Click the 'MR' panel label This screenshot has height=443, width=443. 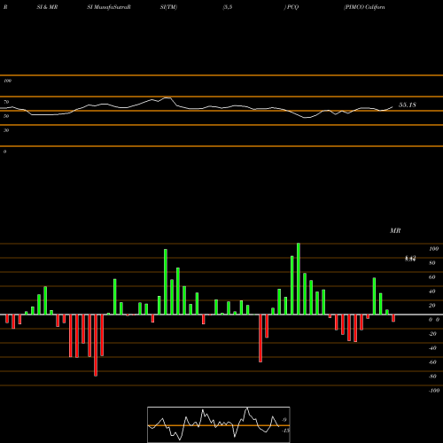[x=395, y=230]
